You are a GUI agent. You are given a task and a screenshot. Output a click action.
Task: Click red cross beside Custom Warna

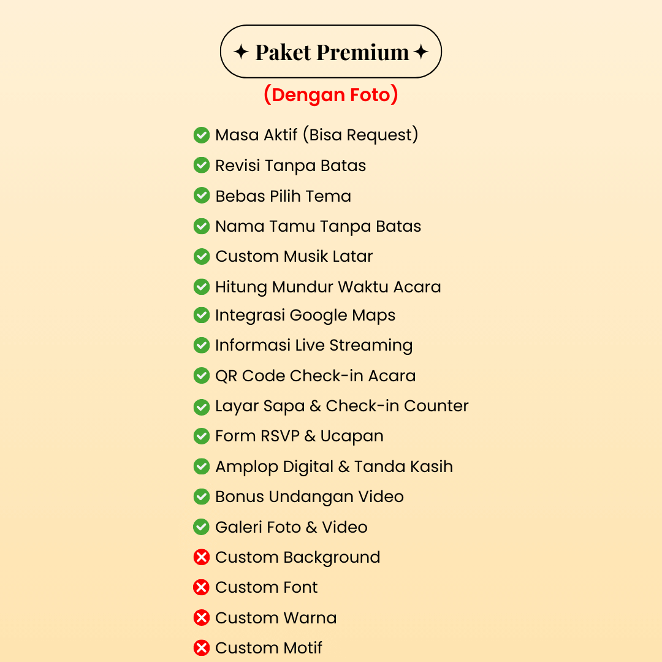[x=202, y=618]
